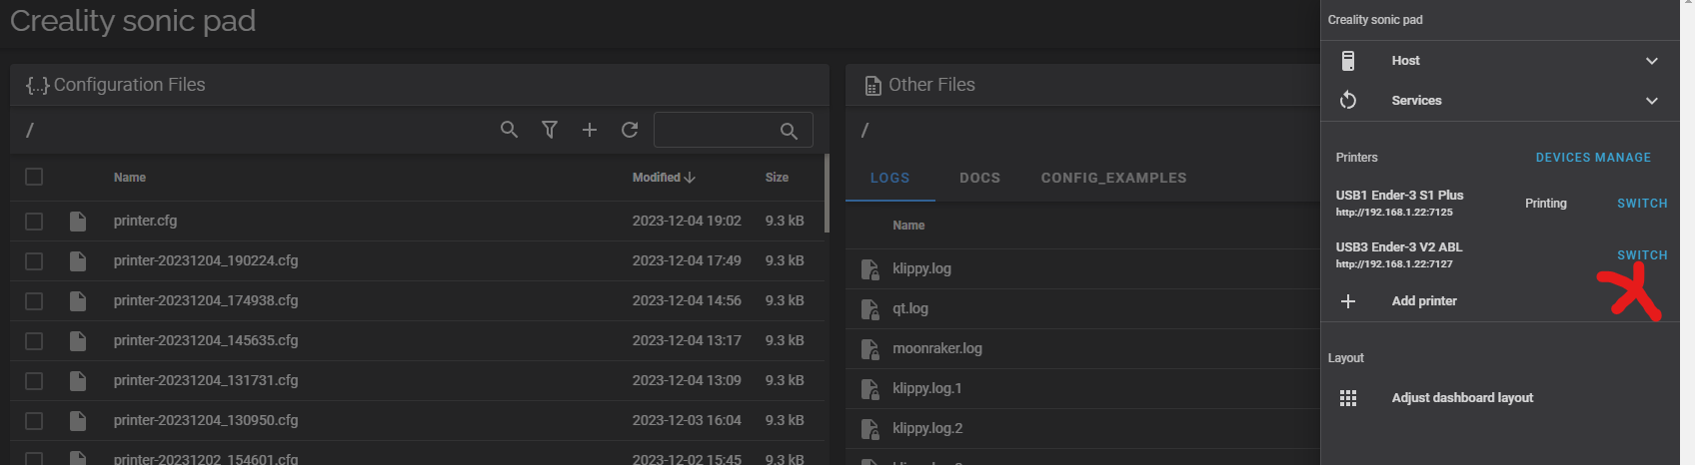
Task: Open klippy.log in Other Files
Action: pos(921,268)
